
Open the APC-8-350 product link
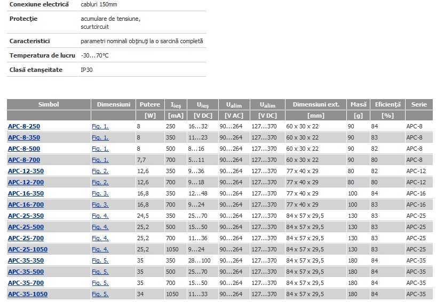24,137
